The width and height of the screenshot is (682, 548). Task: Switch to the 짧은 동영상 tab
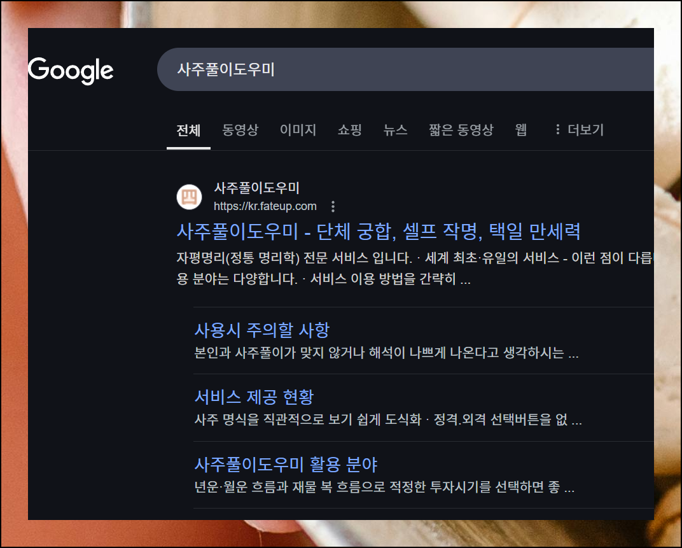point(461,130)
